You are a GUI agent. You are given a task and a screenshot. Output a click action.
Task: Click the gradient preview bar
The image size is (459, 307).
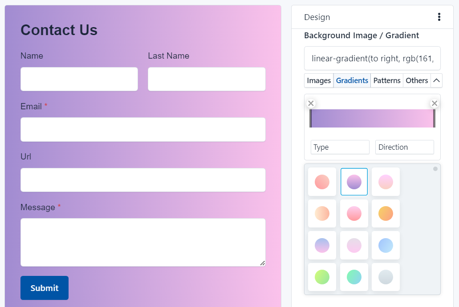click(372, 119)
